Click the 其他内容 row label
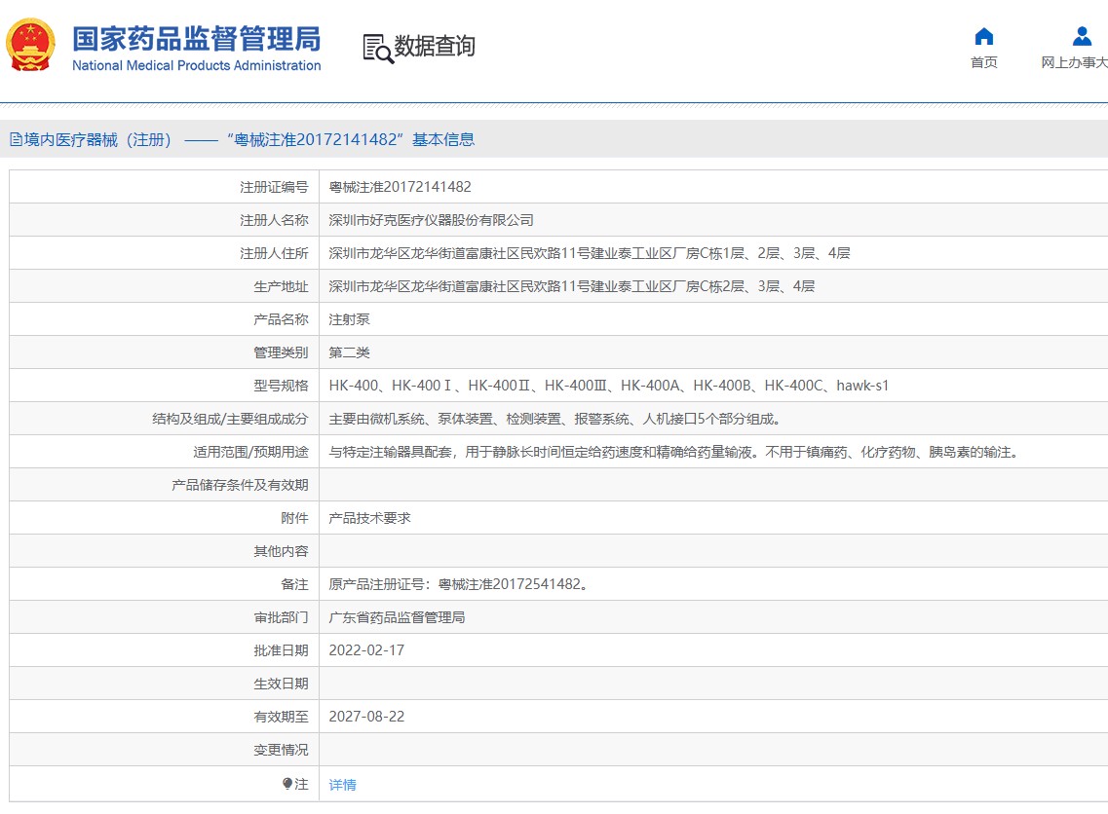 282,551
